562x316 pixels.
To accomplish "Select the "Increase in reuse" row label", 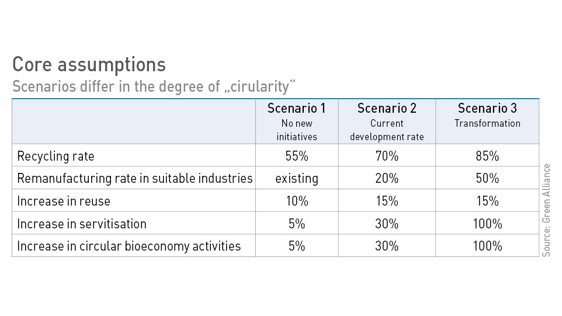I will 64,201.
